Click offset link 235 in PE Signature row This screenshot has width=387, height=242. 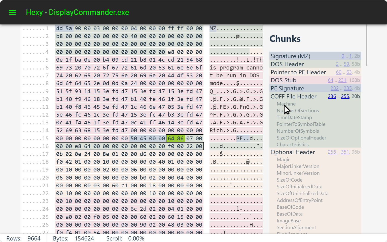coord(348,88)
